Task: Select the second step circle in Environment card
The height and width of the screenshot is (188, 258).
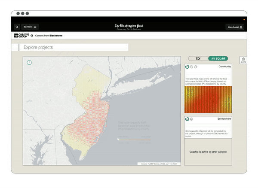Action: 191,119
